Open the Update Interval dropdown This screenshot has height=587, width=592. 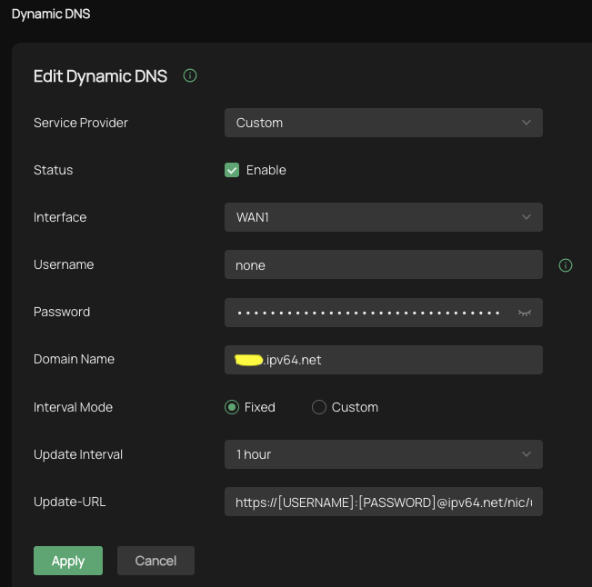(383, 454)
